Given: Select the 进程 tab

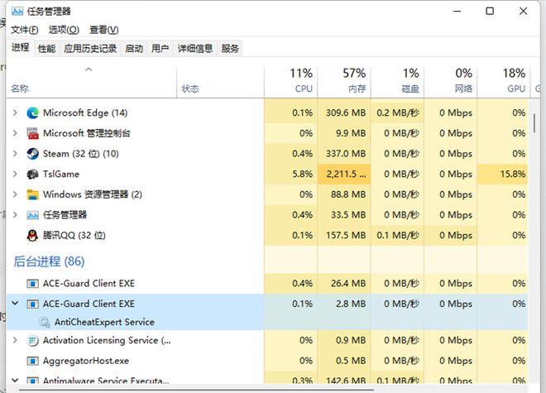Looking at the screenshot, I should pyautogui.click(x=20, y=47).
